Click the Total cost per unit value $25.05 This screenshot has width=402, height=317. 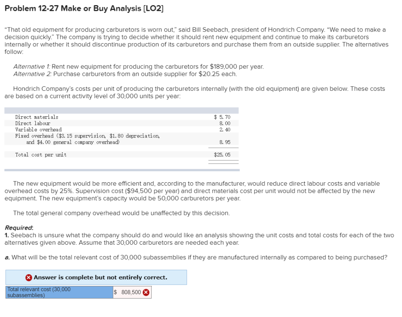(x=222, y=154)
